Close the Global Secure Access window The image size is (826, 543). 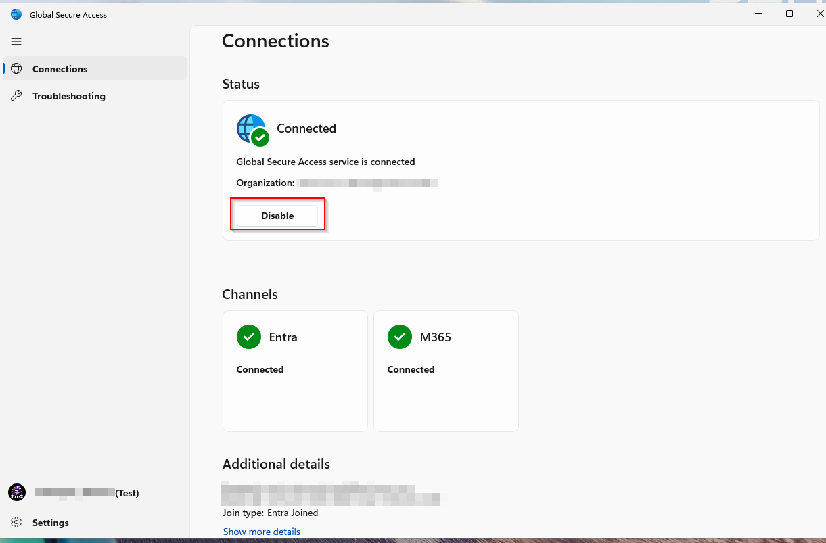(x=819, y=14)
